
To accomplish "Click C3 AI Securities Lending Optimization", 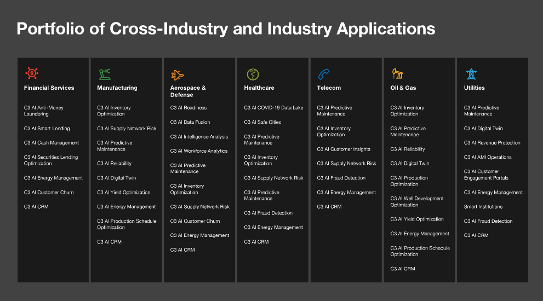I will point(51,160).
